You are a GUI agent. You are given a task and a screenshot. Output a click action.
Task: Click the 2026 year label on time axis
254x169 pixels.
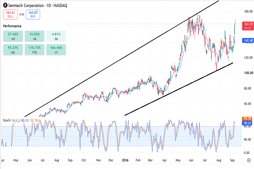coord(125,160)
